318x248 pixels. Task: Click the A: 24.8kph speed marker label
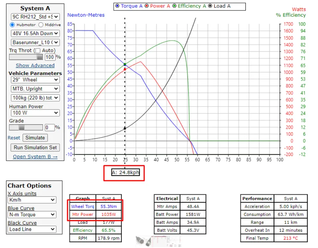pyautogui.click(x=126, y=172)
